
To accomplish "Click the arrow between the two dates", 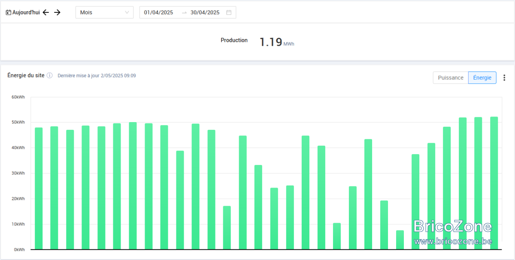I will click(184, 12).
